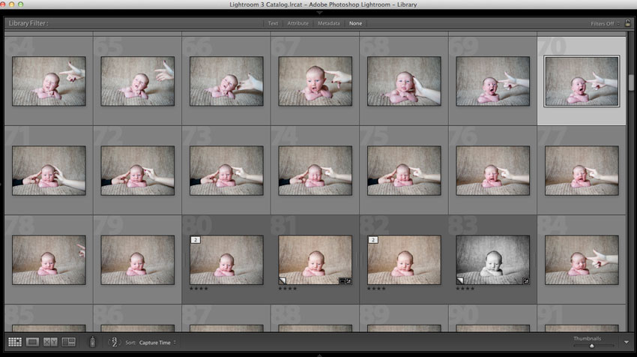Screen dimensions: 637x357
Task: Open the Filters Off preset menu
Action: 605,23
